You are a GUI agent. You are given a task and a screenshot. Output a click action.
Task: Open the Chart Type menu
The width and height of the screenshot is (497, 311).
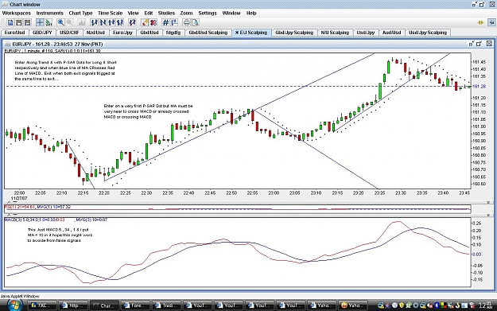pyautogui.click(x=80, y=13)
